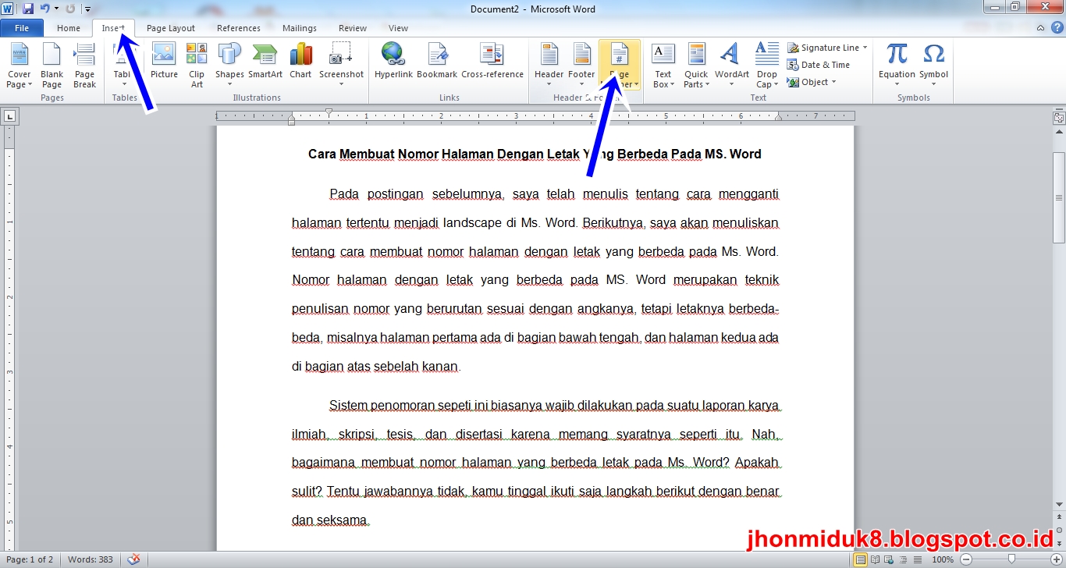Switch to the References tab
The height and width of the screenshot is (568, 1066).
(x=239, y=28)
